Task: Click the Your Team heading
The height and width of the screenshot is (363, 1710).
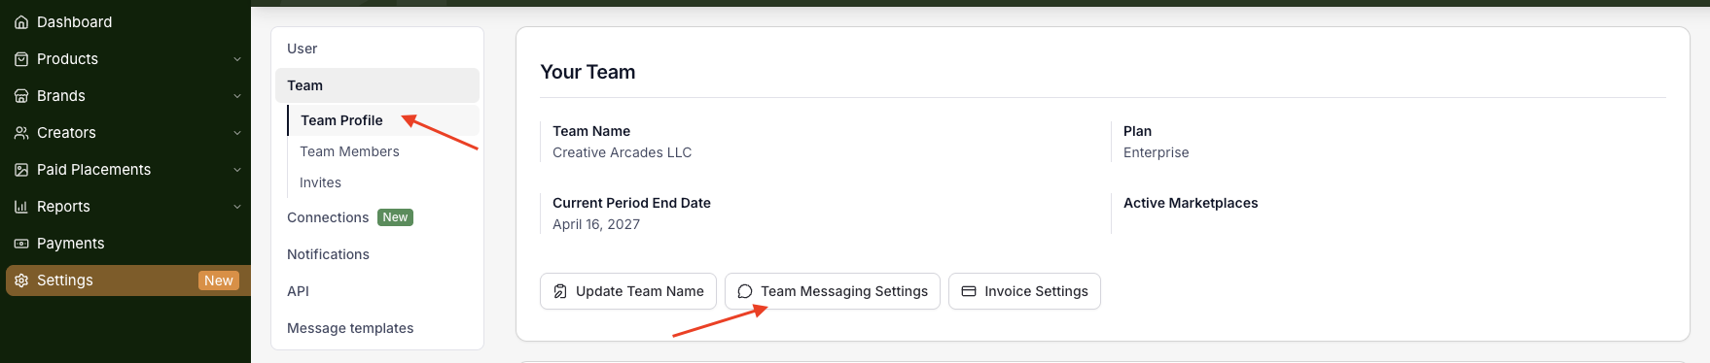Action: pos(588,72)
